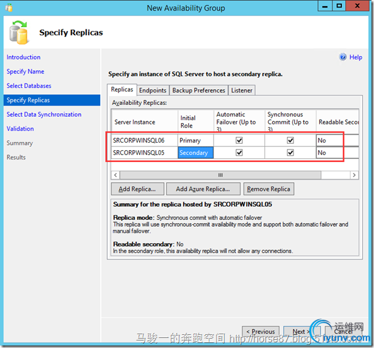Select the SRCORPWINSQL05 server instance cell
Screen dimensions: 374x348
(144, 153)
